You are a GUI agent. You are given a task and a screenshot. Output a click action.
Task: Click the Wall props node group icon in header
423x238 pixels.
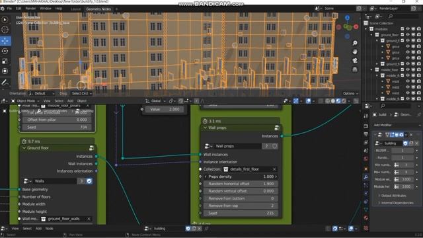[x=277, y=128]
